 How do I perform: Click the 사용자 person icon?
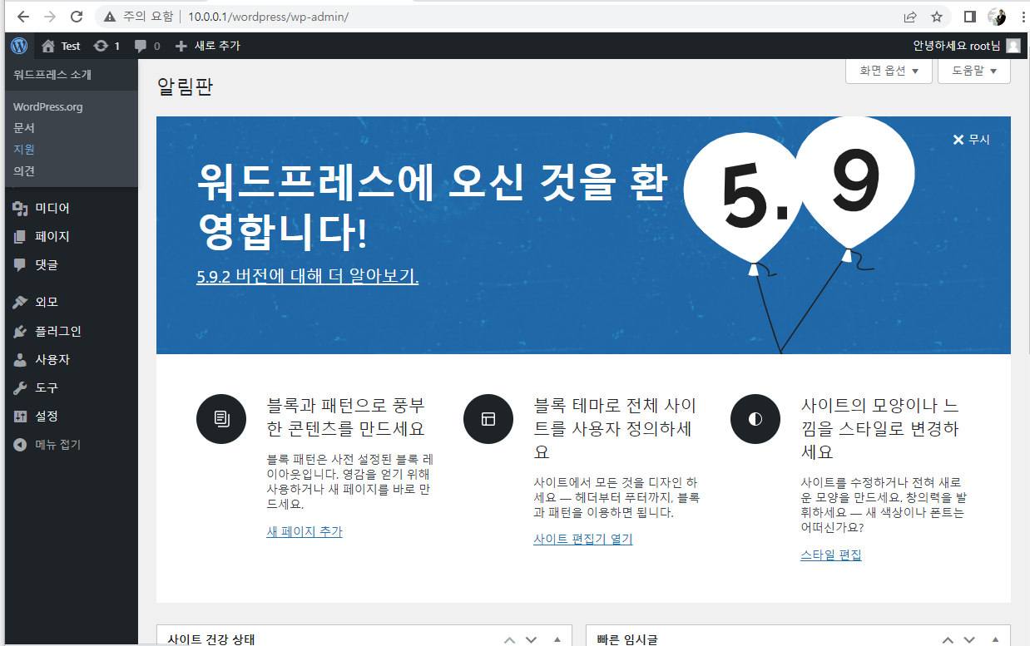21,360
